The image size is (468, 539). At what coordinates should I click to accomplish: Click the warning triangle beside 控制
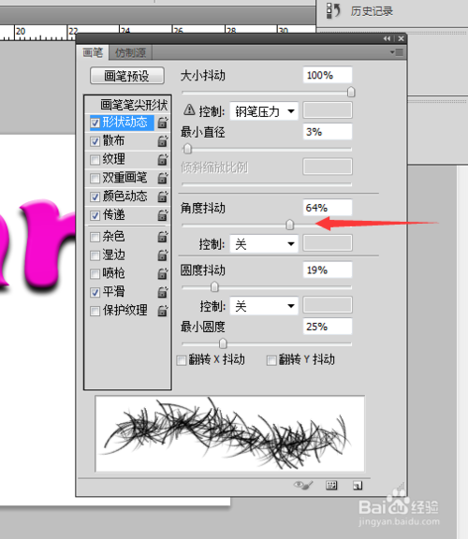pos(189,110)
